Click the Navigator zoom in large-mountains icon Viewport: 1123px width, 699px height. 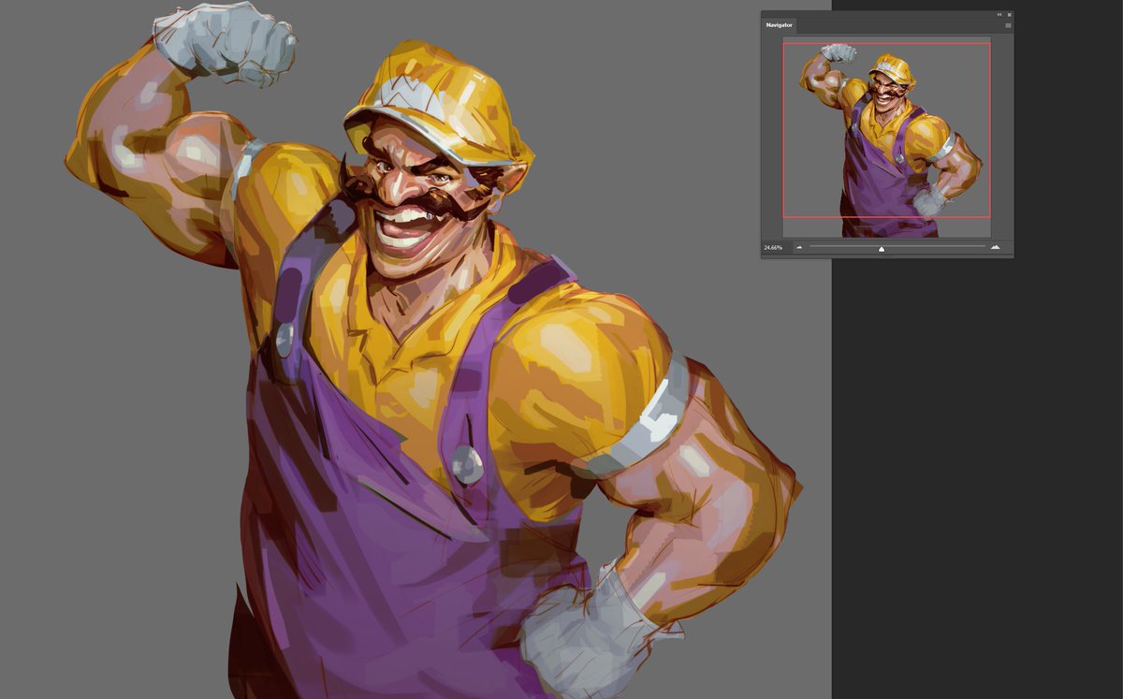click(x=995, y=247)
